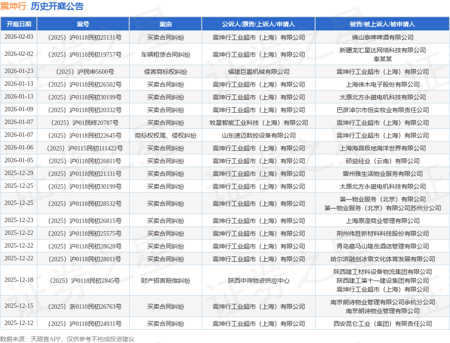Viewport: 450px width, 343px height.
Task: Click the date 2025-12-12
Action: pos(18,323)
